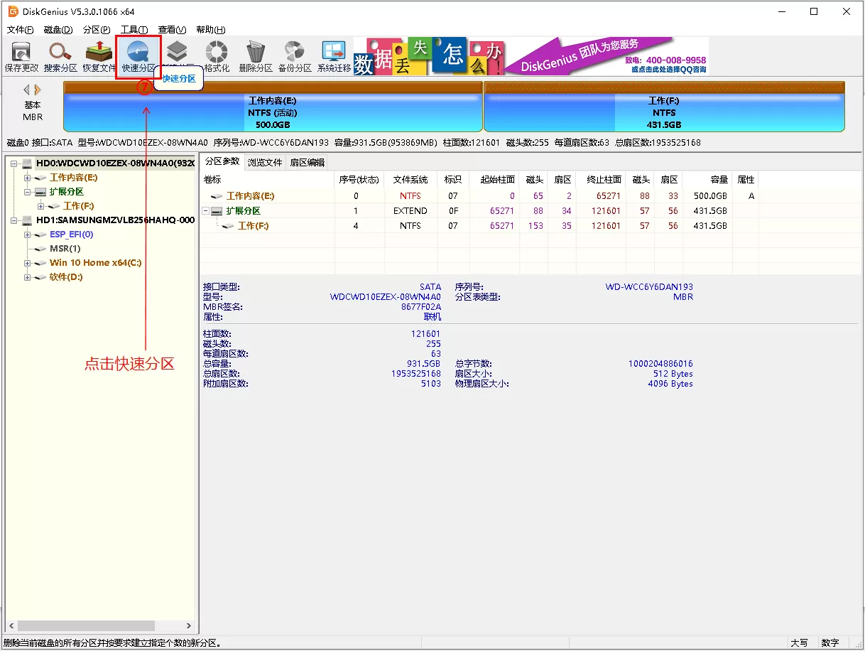Switch to the 扇区编辑 tab
Image resolution: width=865 pixels, height=651 pixels.
(307, 163)
